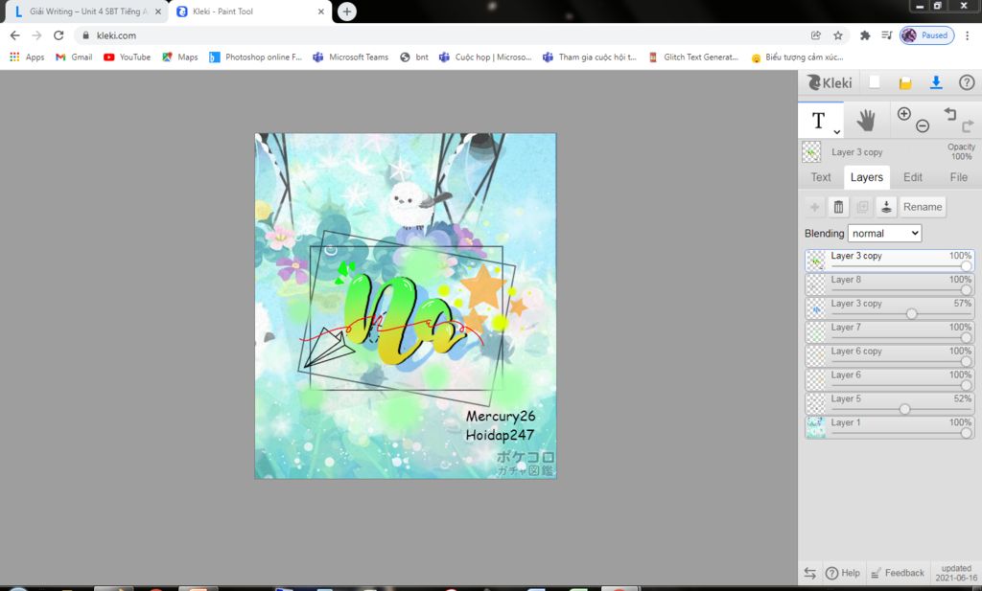Go back in the browser
The width and height of the screenshot is (982, 591).
(15, 35)
